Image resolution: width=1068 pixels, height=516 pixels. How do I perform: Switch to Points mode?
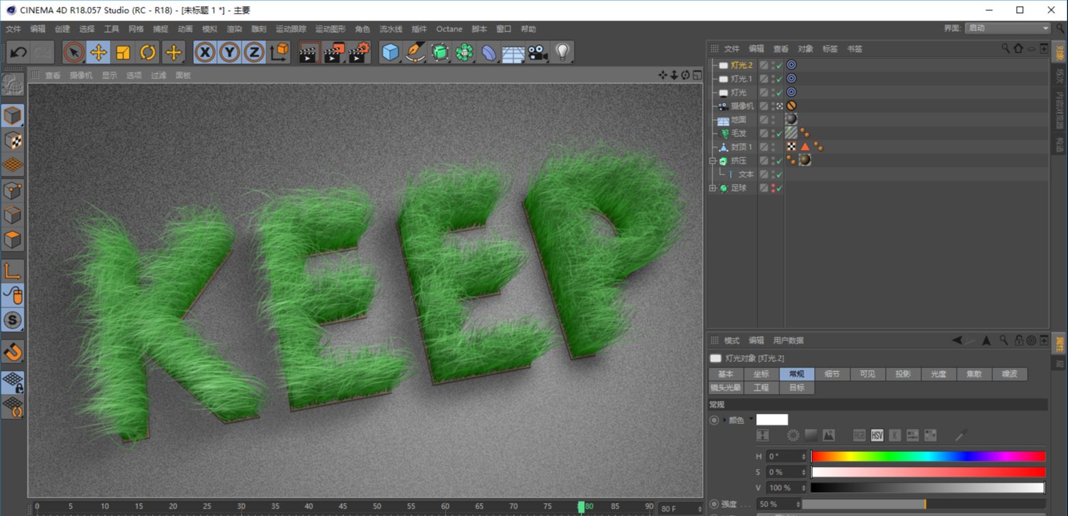pos(12,191)
